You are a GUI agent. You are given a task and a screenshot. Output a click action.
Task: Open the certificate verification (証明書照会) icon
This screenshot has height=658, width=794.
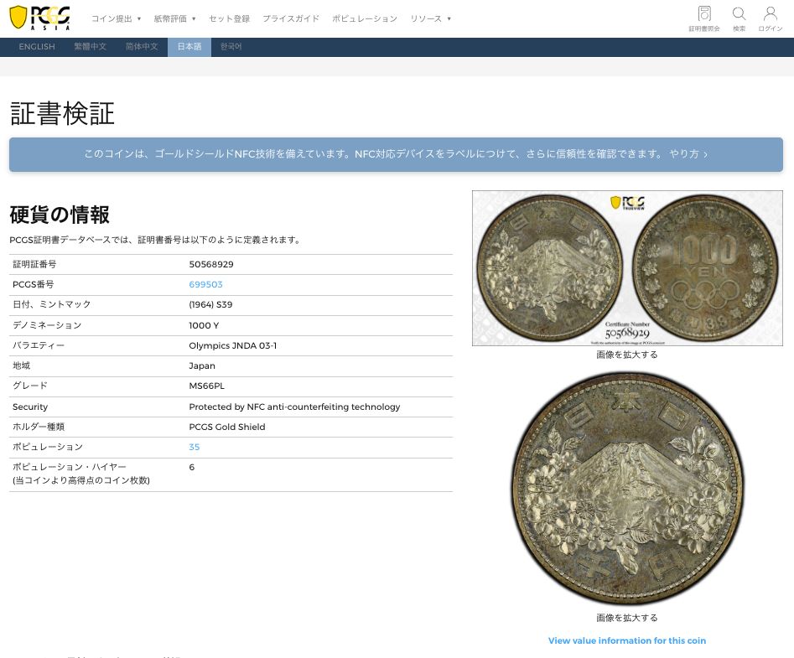tap(703, 18)
